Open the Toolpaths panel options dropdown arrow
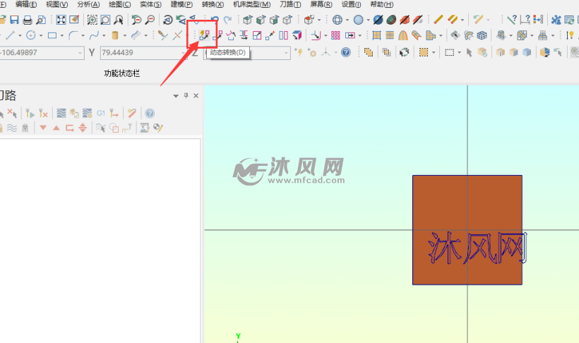 (176, 96)
